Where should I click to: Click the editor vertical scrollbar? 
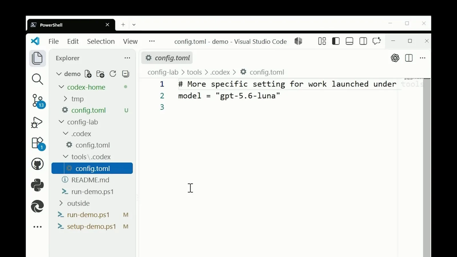(427, 168)
